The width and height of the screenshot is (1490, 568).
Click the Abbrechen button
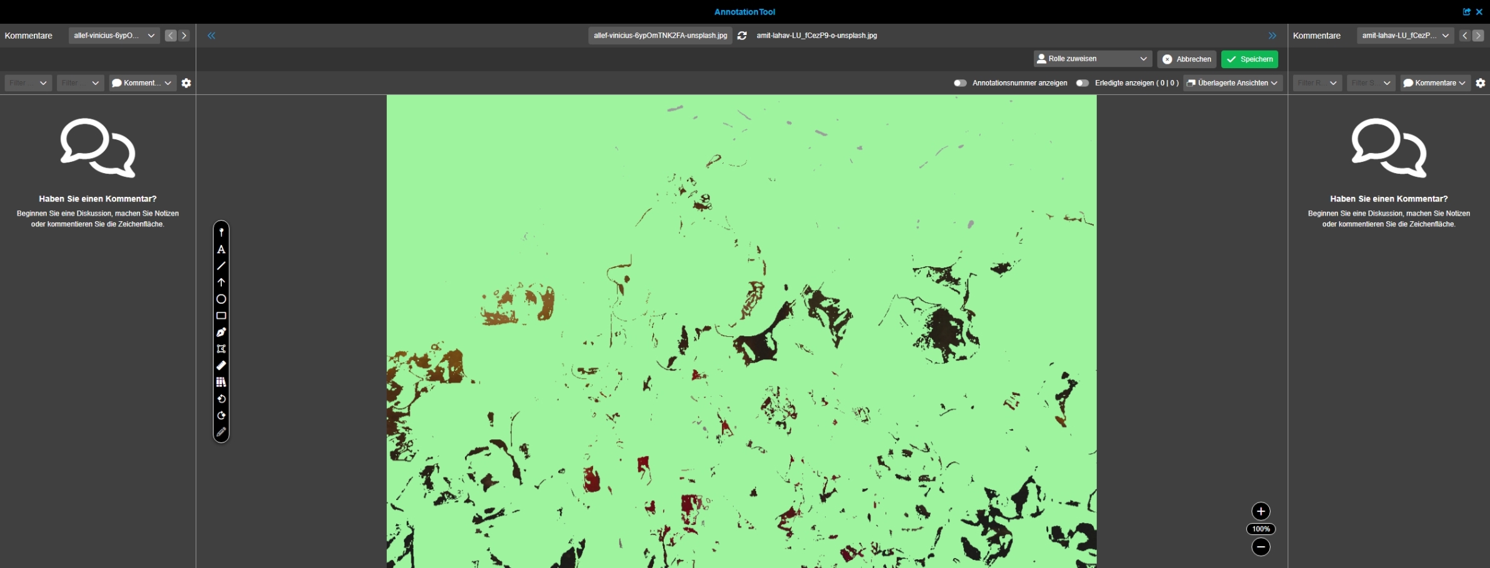(x=1187, y=59)
